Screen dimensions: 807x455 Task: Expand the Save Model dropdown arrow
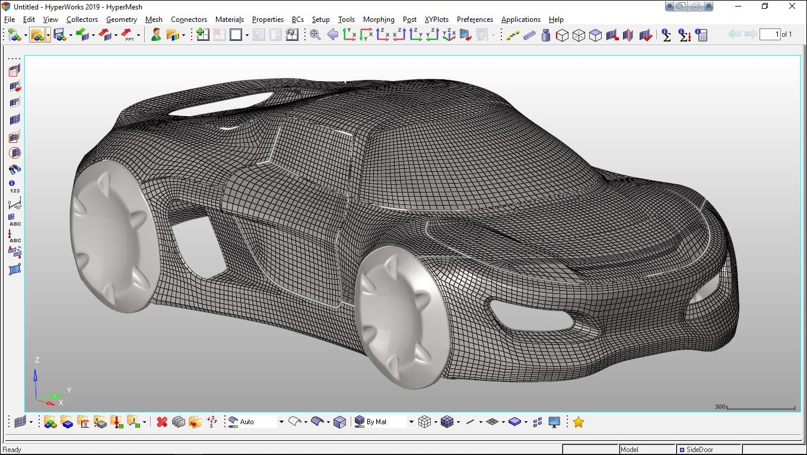click(x=71, y=35)
